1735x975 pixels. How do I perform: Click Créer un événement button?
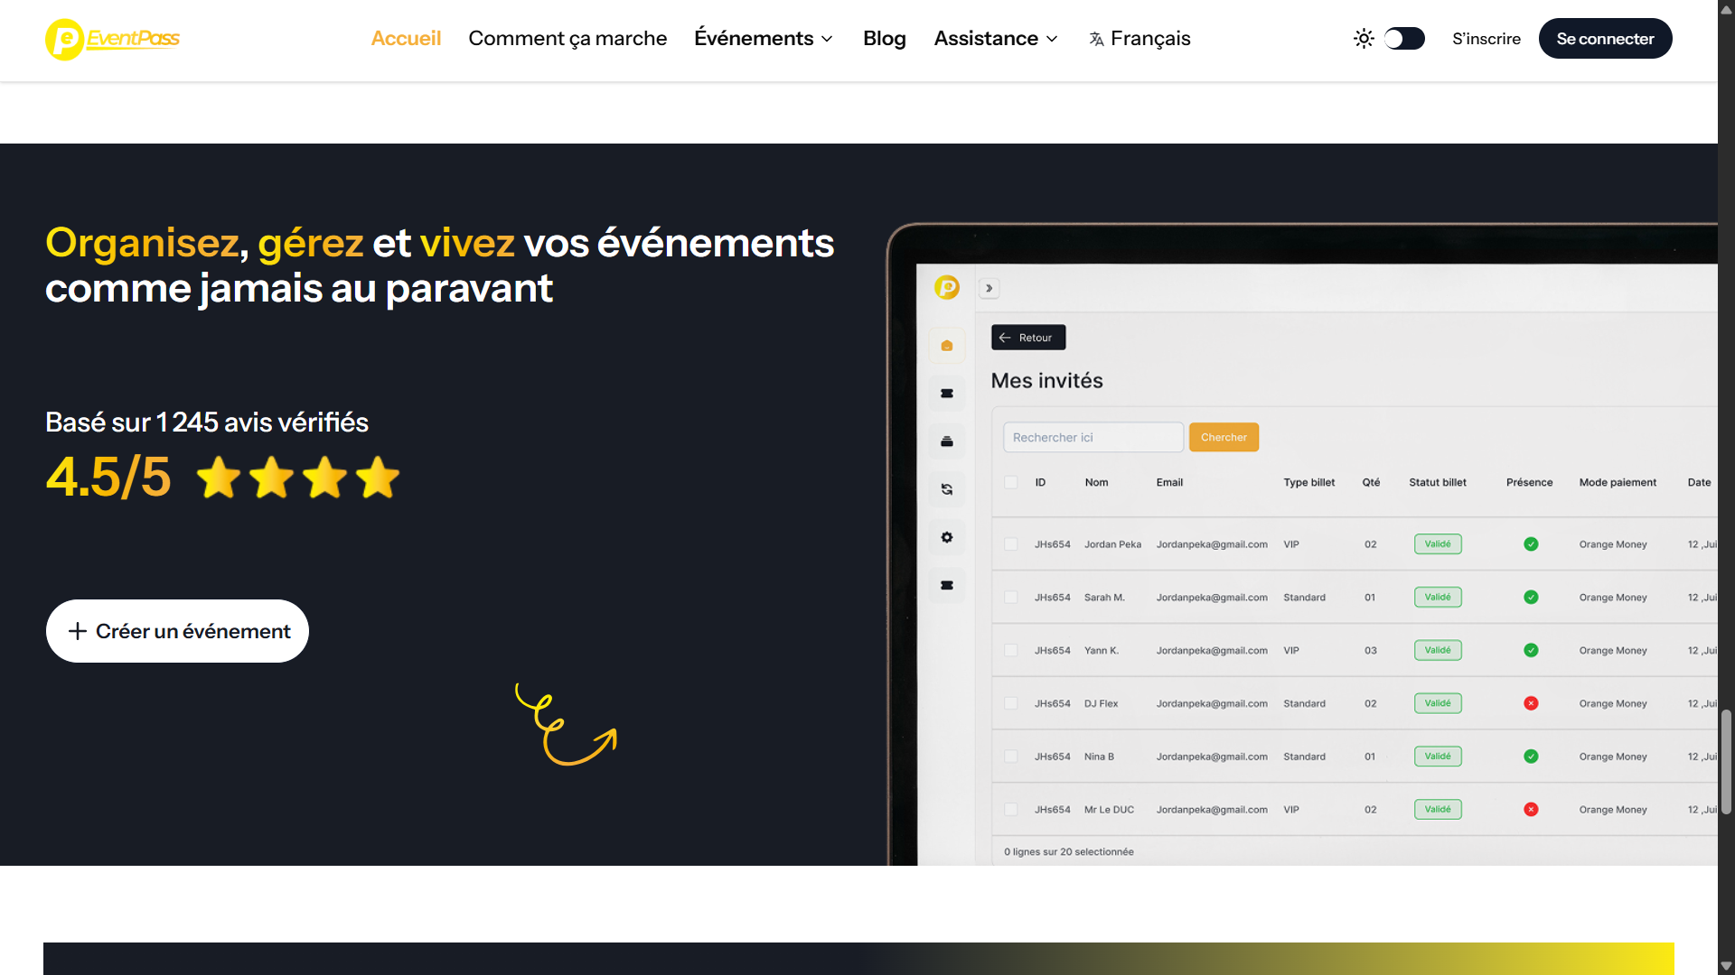(x=177, y=631)
